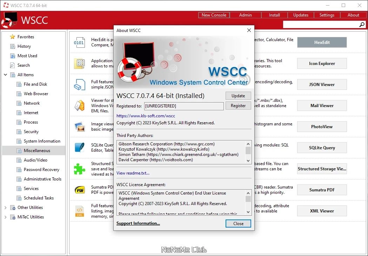Open the kls-soft.com/wscc link

pyautogui.click(x=146, y=116)
